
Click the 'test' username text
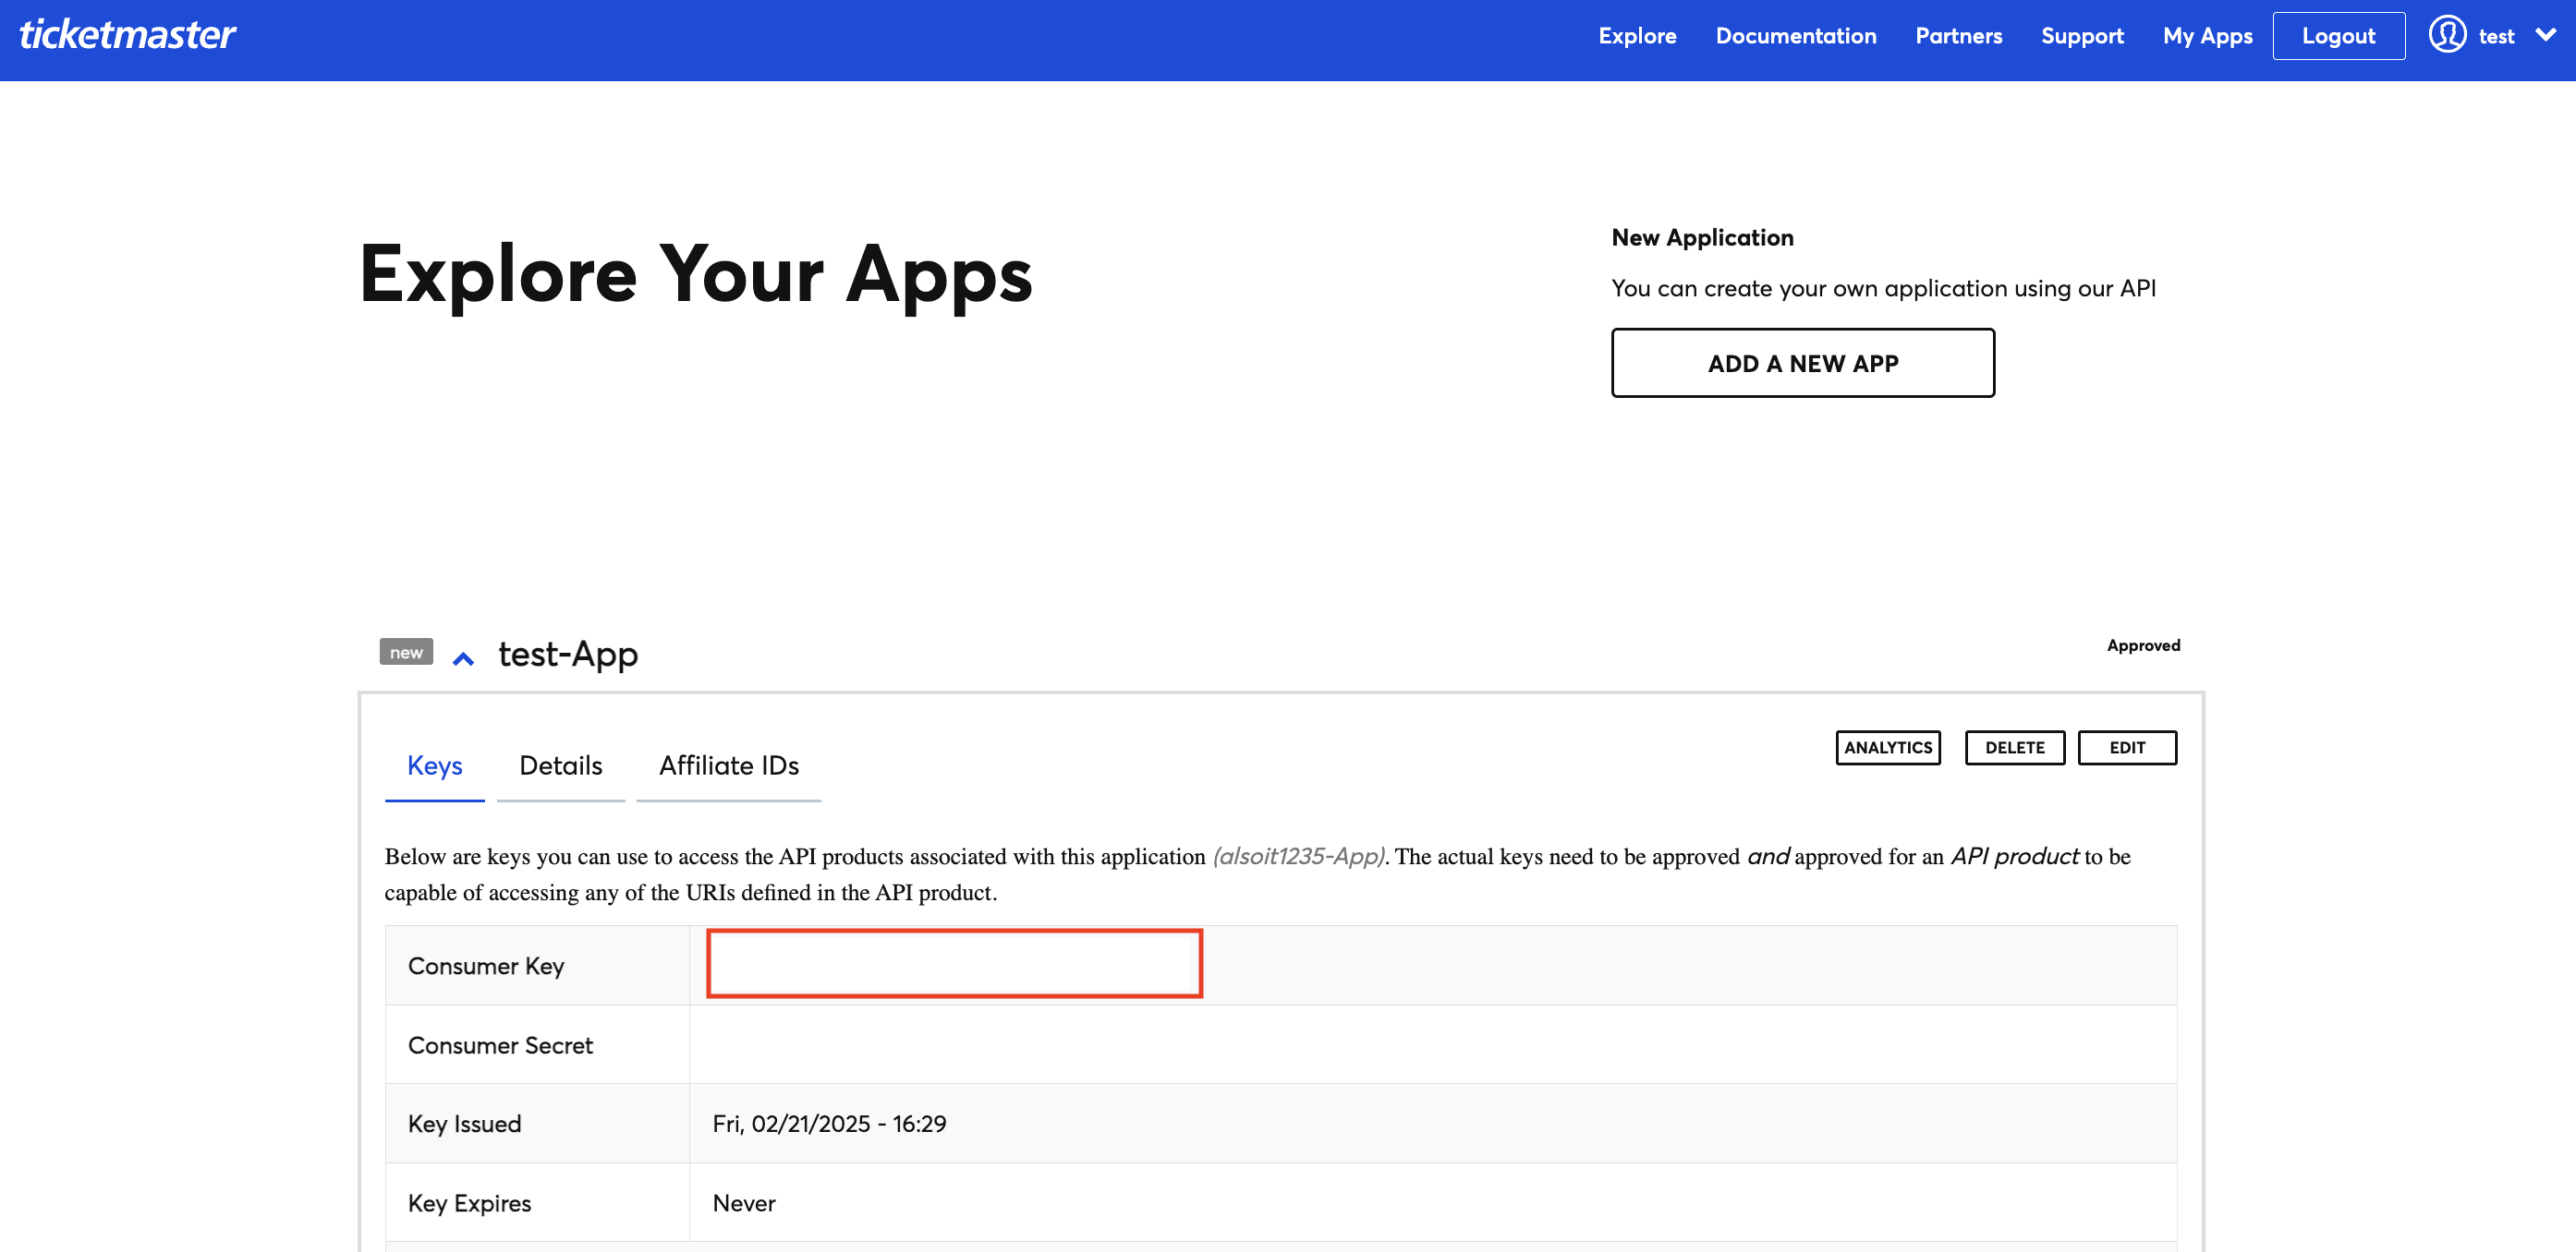[x=2496, y=37]
